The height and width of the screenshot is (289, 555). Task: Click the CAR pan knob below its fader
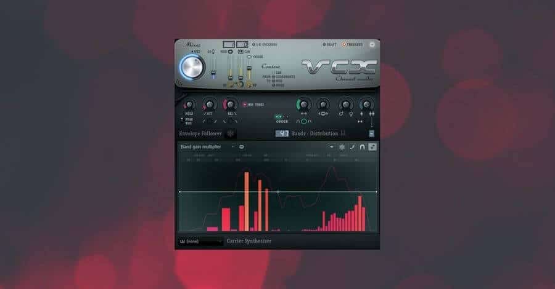click(240, 85)
